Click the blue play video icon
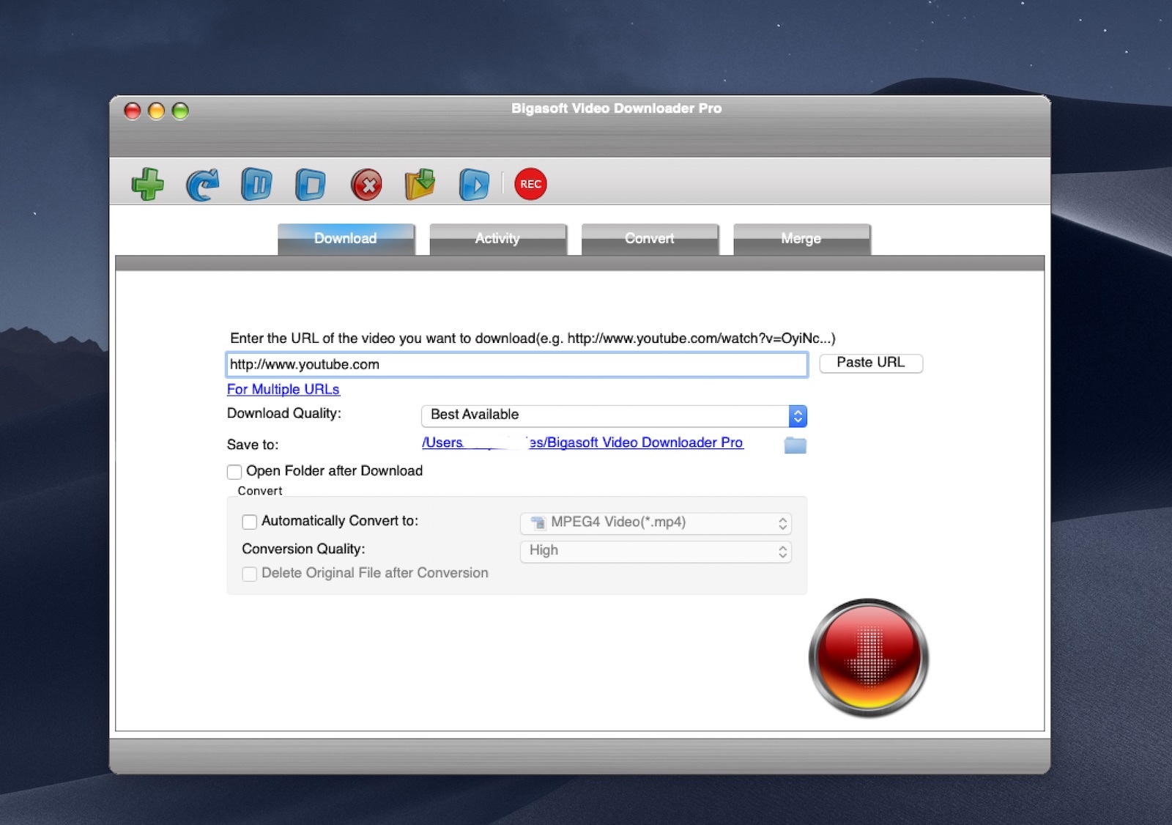This screenshot has width=1172, height=825. [474, 184]
